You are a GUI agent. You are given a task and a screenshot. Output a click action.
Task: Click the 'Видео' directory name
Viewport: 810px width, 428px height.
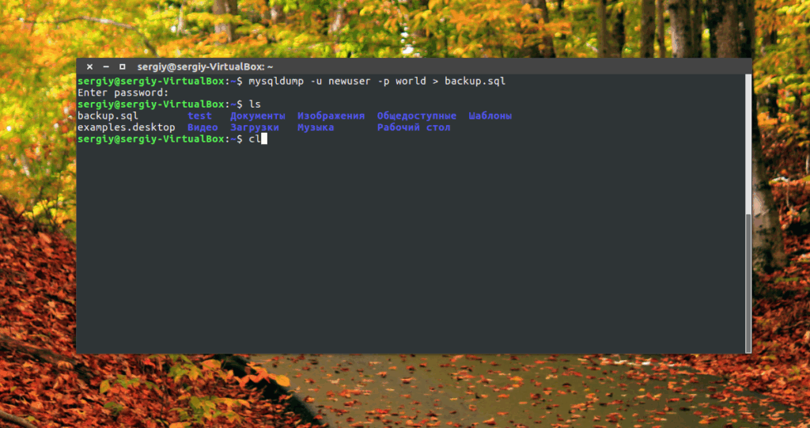tap(202, 127)
